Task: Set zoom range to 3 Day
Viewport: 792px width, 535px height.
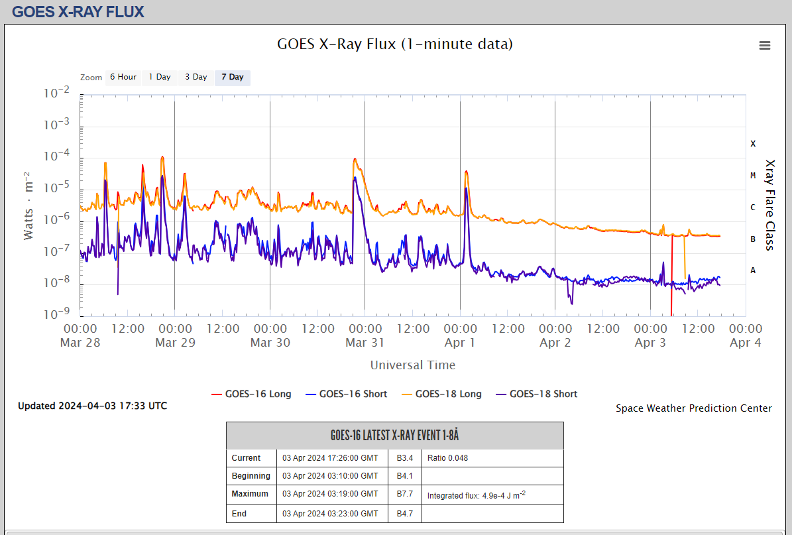Action: [196, 77]
